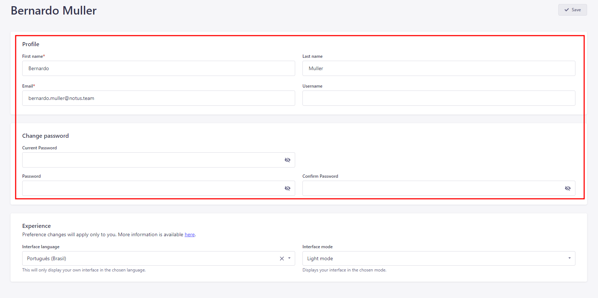Show the new Password field contents
Viewport: 598px width, 298px height.
[288, 188]
